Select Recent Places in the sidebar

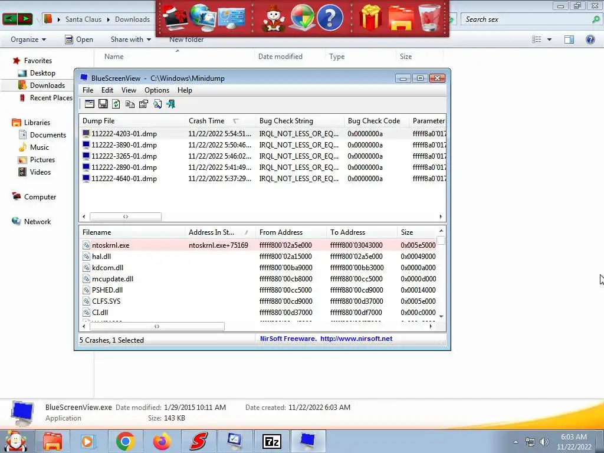[x=46, y=98]
